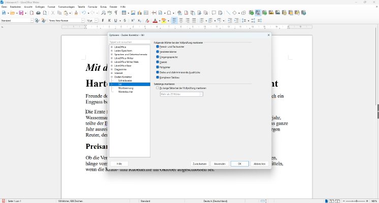This screenshot has width=379, height=203.
Task: Enable Zu lange Sätze bei der Vollprüfung markieren
Action: pos(157,88)
